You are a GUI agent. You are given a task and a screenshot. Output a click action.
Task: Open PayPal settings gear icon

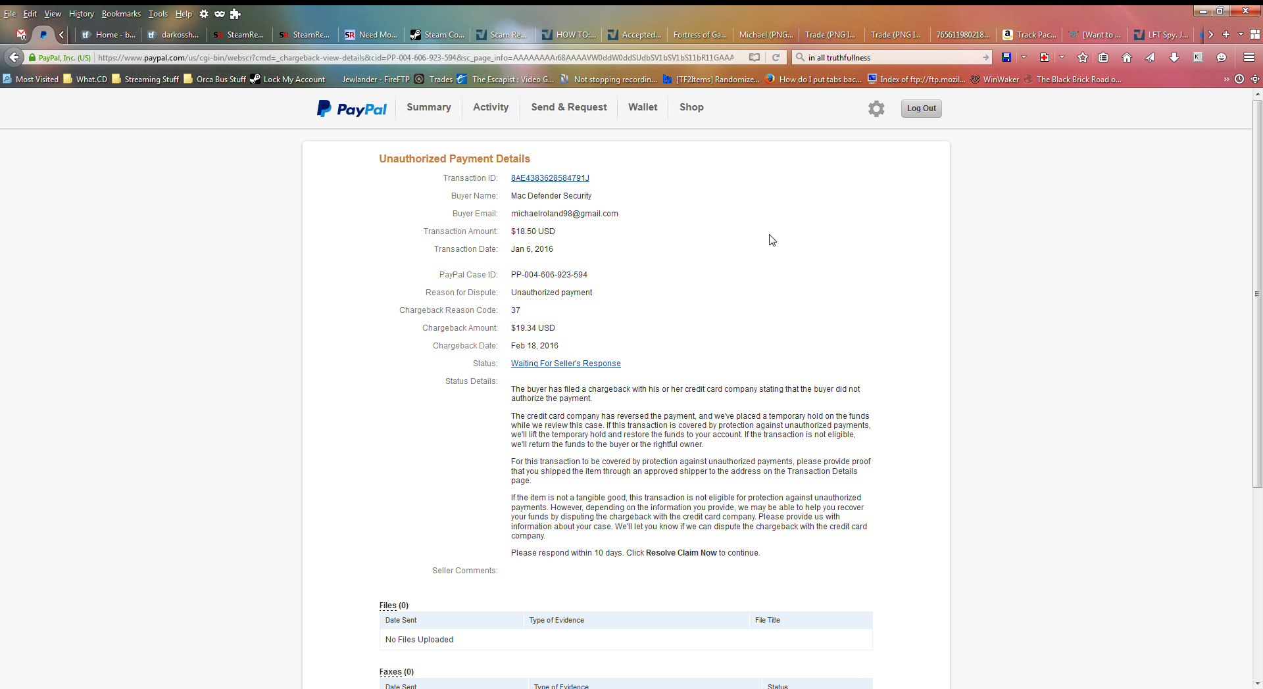(876, 108)
